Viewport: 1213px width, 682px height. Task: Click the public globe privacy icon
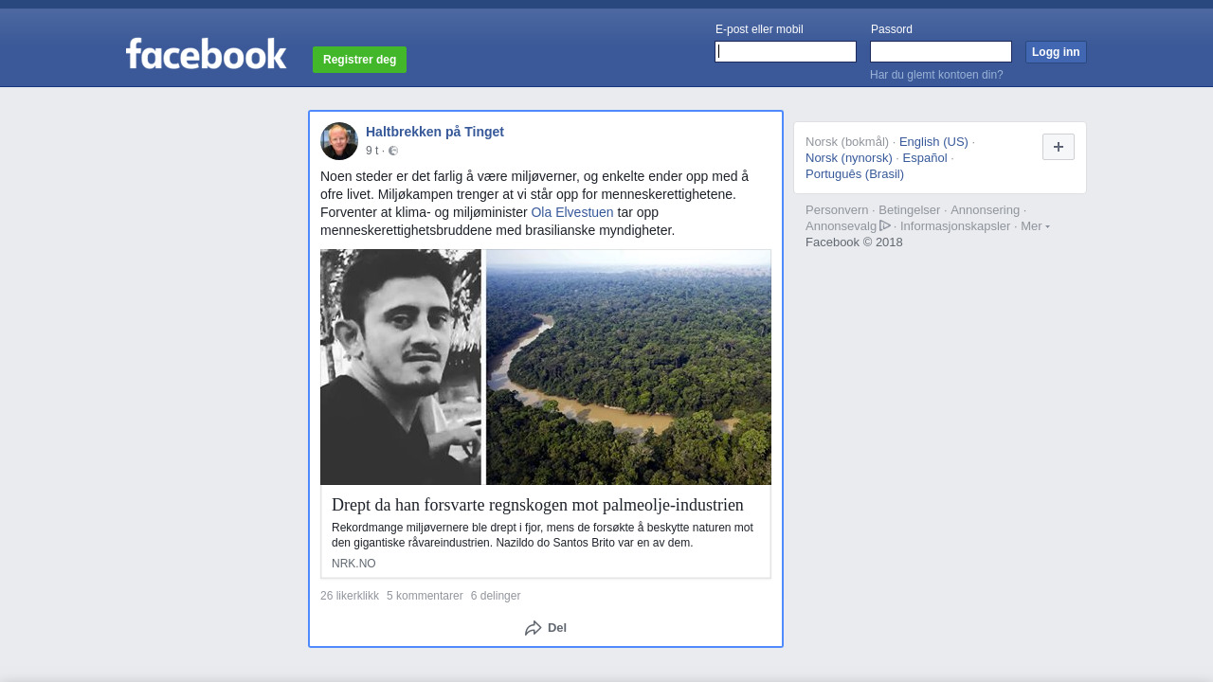[393, 151]
